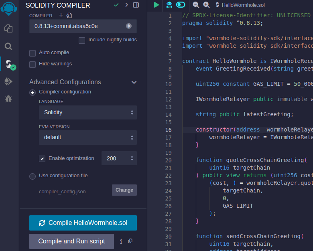Click the SPDX-License-Identifier comment
Screen dimensions: 313x251
point(246,15)
